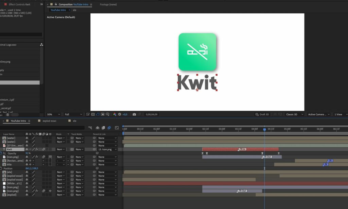Toggle the Draft 3D button

262,115
